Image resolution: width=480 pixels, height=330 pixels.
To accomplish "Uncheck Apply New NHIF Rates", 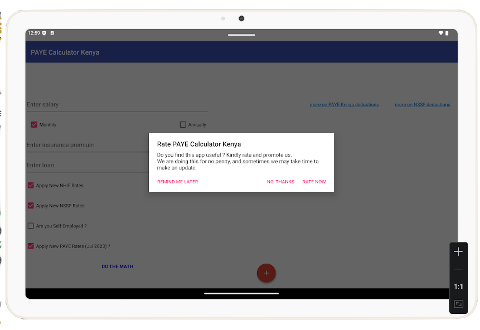I will [x=31, y=185].
